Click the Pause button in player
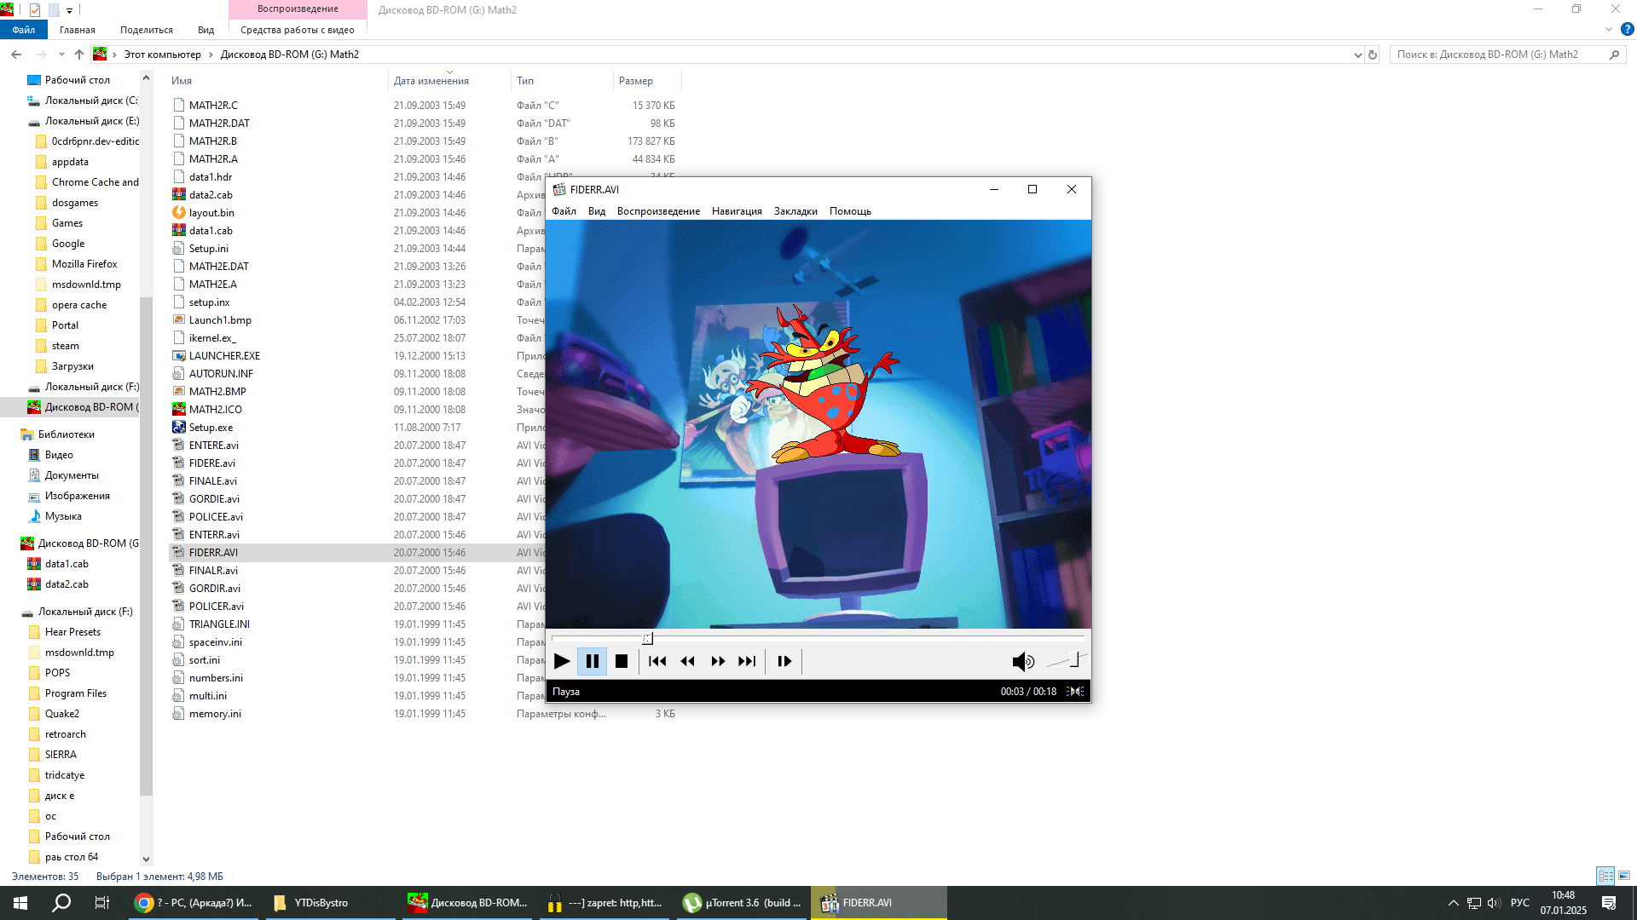Screen dimensions: 1637x920 click(592, 661)
